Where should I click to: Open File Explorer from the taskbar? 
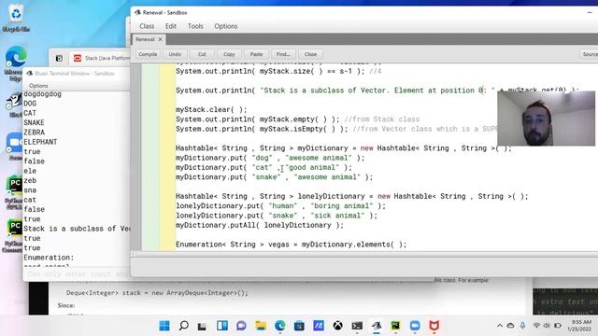pos(261,326)
